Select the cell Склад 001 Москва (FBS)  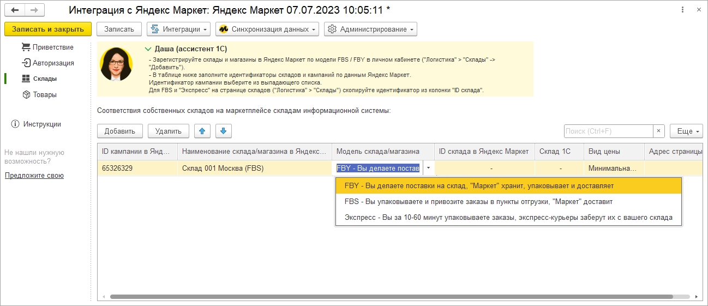click(255, 168)
